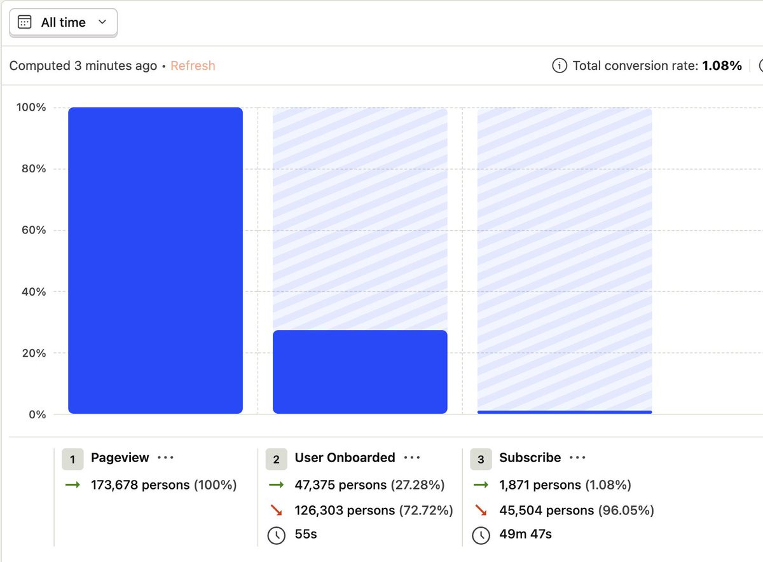Screen dimensions: 763x562
Task: Click the Refresh link
Action: pyautogui.click(x=193, y=65)
